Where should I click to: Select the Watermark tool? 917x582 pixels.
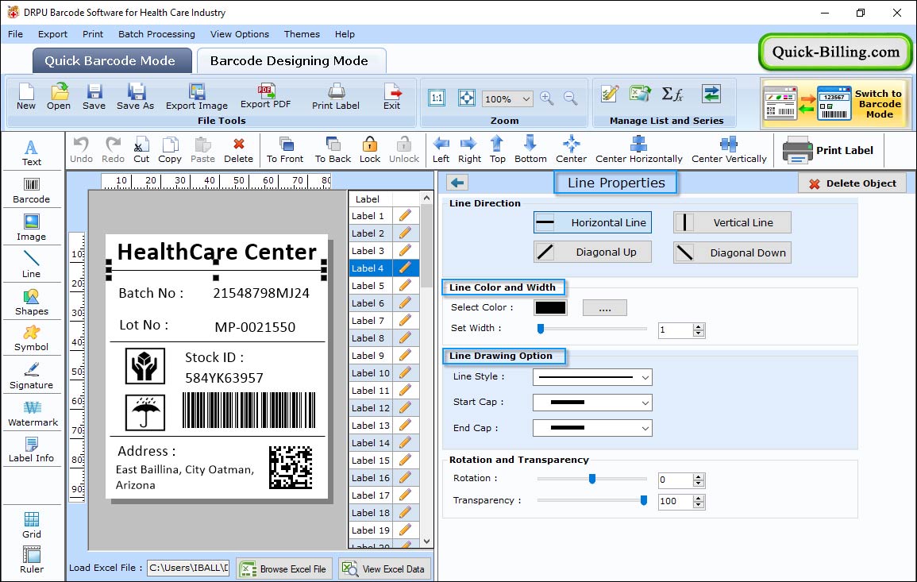coord(33,414)
